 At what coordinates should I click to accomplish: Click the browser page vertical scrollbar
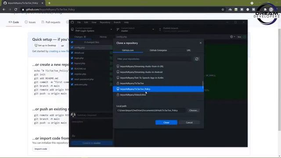279,80
